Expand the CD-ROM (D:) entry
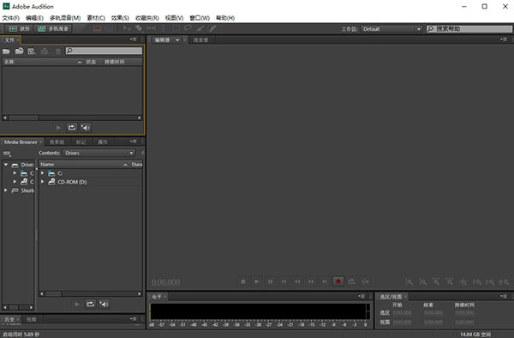 click(x=43, y=182)
